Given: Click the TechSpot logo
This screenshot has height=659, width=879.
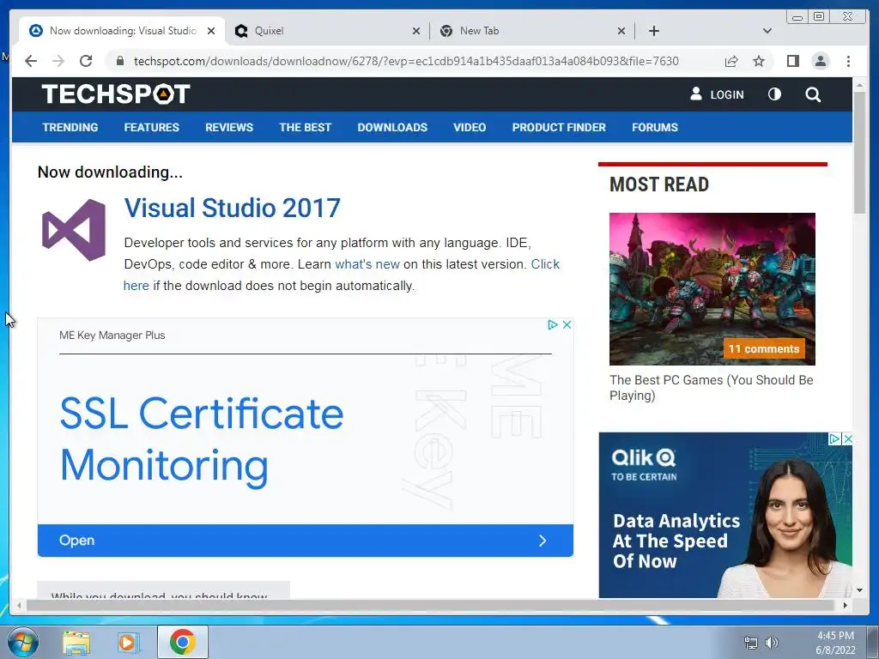Looking at the screenshot, I should coord(116,94).
